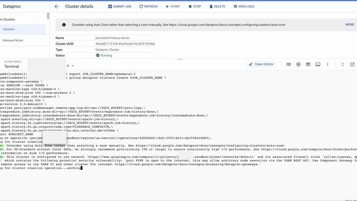Expand the MORE link in the info banner

pyautogui.click(x=350, y=25)
